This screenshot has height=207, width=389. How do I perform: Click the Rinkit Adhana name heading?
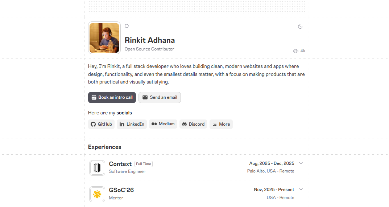click(150, 40)
